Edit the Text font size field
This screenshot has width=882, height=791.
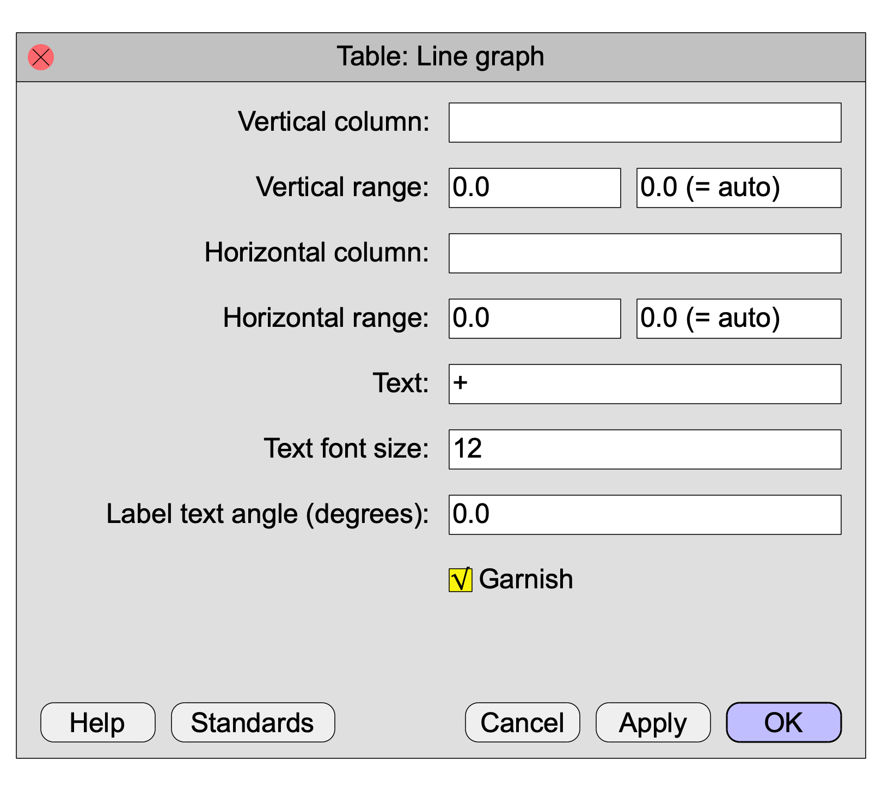[x=645, y=449]
